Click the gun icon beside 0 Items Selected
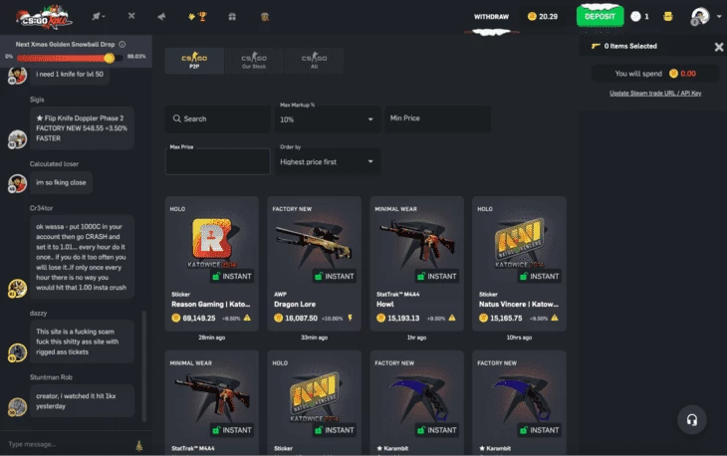727x456 pixels. 596,46
